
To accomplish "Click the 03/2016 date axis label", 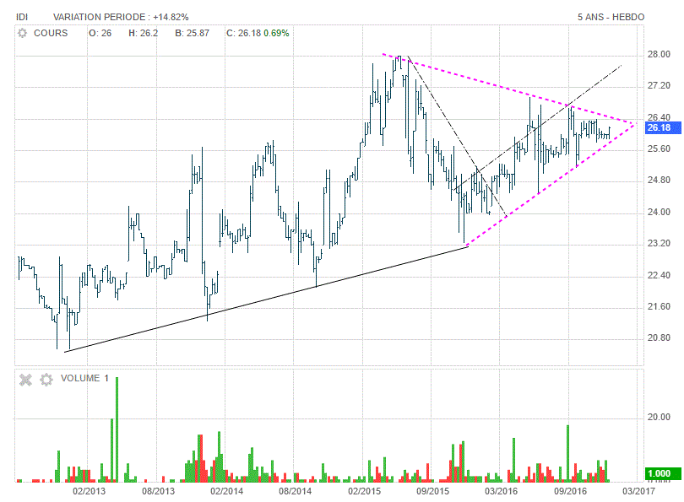I will coord(502,491).
